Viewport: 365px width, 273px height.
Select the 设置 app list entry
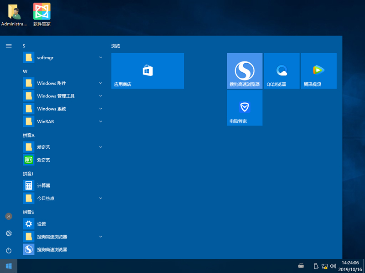pos(41,224)
